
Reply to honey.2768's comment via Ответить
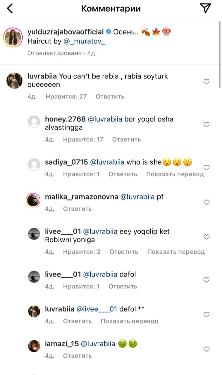pyautogui.click(x=126, y=139)
